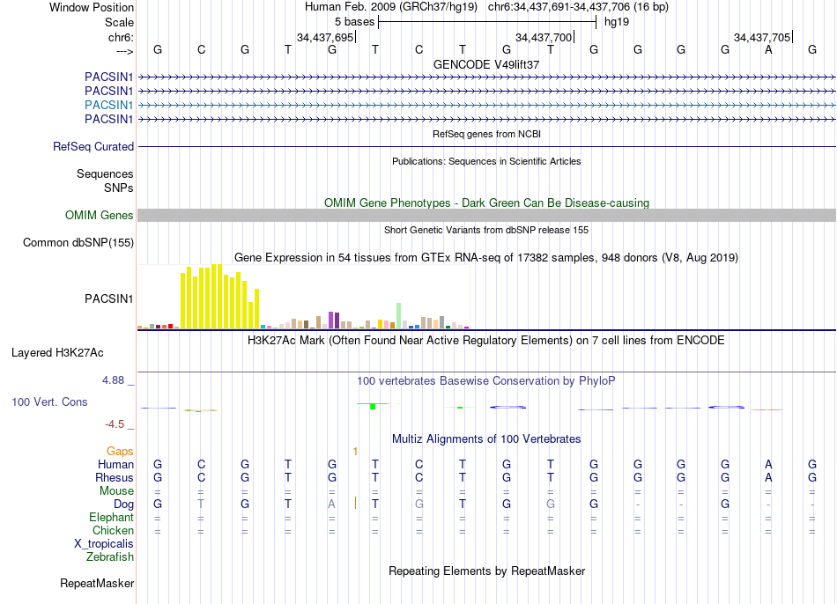
Task: Select the Chicken species label
Action: click(113, 530)
